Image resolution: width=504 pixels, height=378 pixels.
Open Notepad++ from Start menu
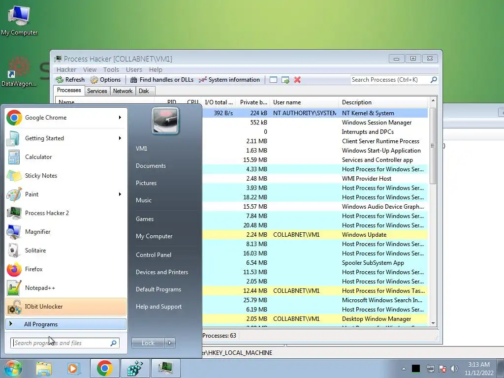point(66,287)
